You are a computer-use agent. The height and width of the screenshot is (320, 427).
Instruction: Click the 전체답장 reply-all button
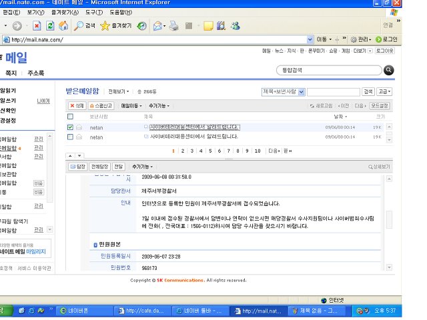(x=99, y=167)
